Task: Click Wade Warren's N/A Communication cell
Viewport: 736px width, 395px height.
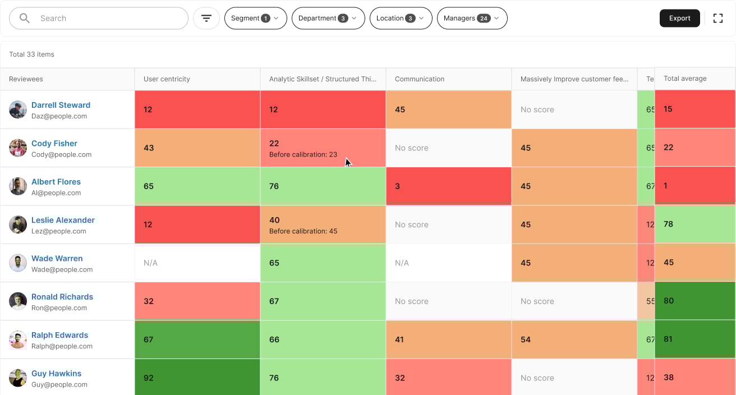Action: point(448,263)
